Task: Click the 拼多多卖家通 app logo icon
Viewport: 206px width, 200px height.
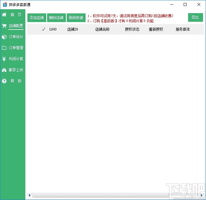Action: (x=5, y=4)
